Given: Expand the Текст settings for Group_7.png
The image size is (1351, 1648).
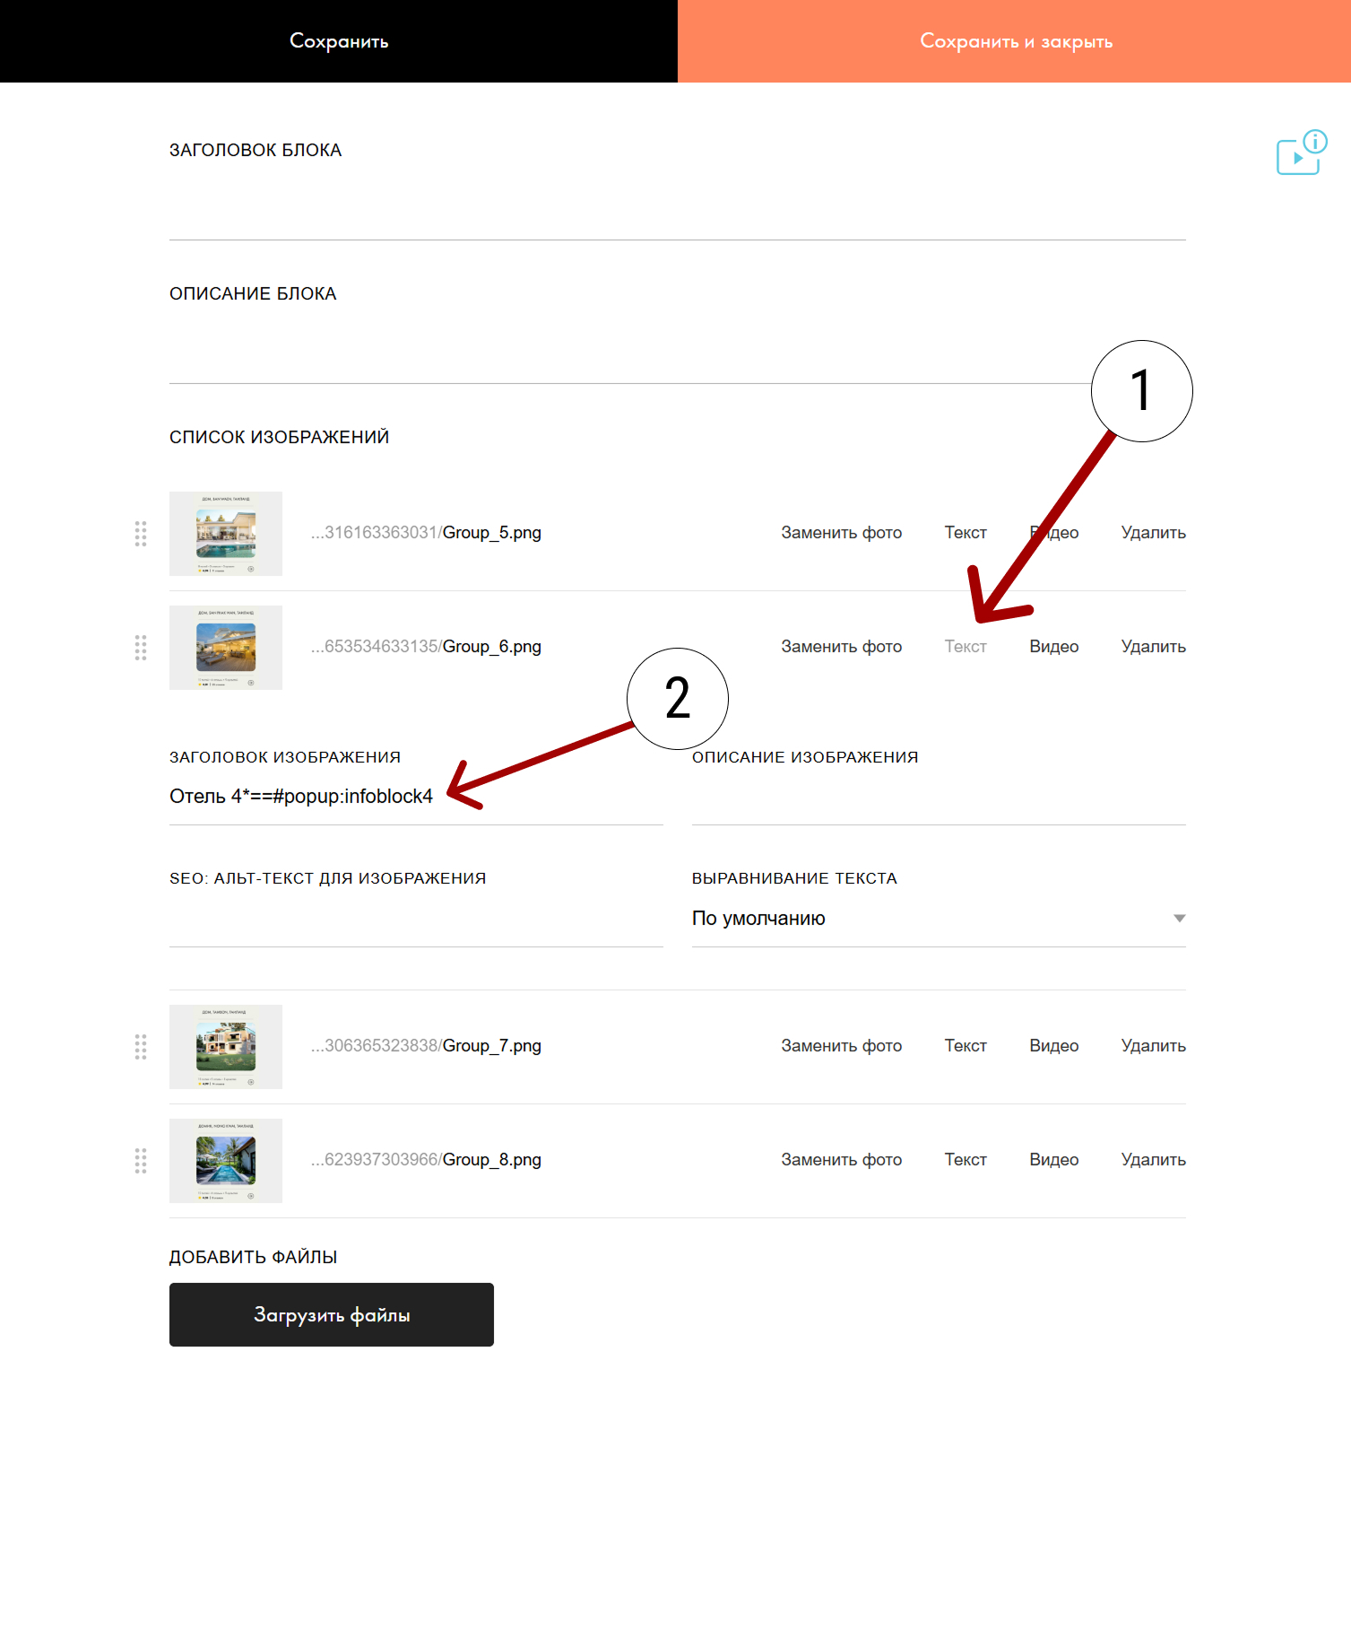Looking at the screenshot, I should coord(966,1046).
